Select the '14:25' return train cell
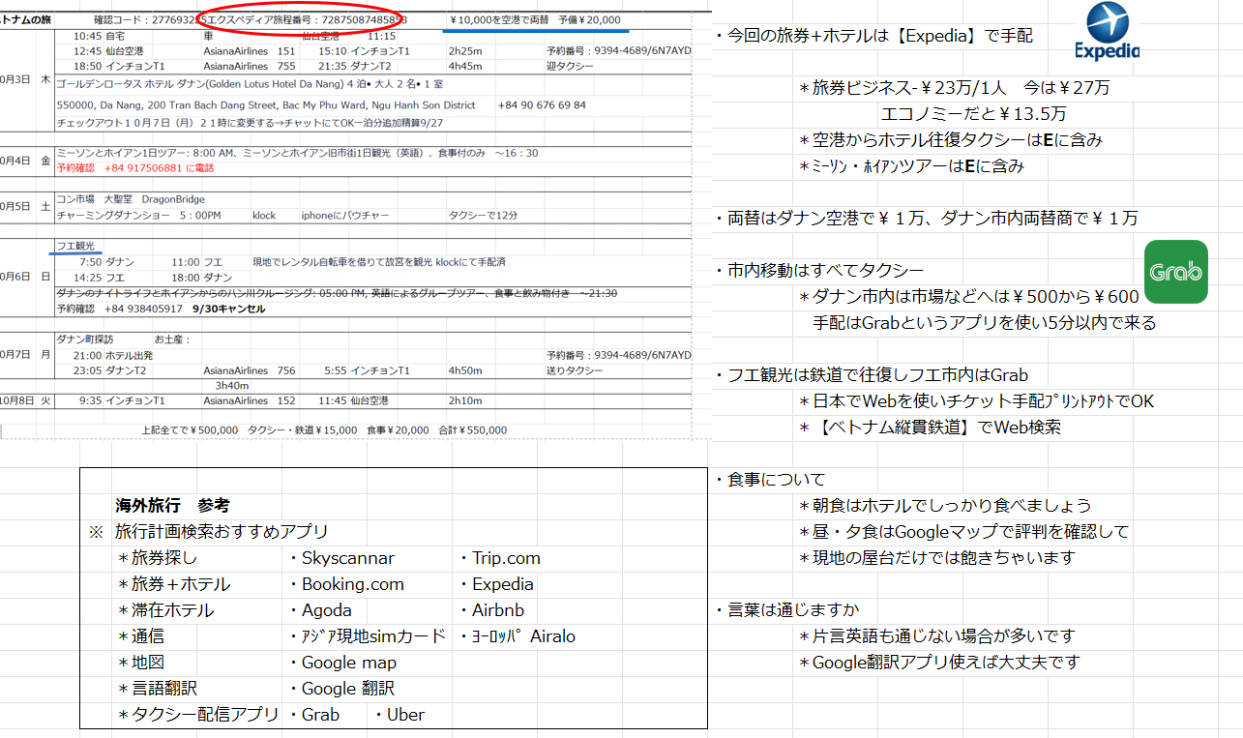The height and width of the screenshot is (738, 1243). click(87, 276)
